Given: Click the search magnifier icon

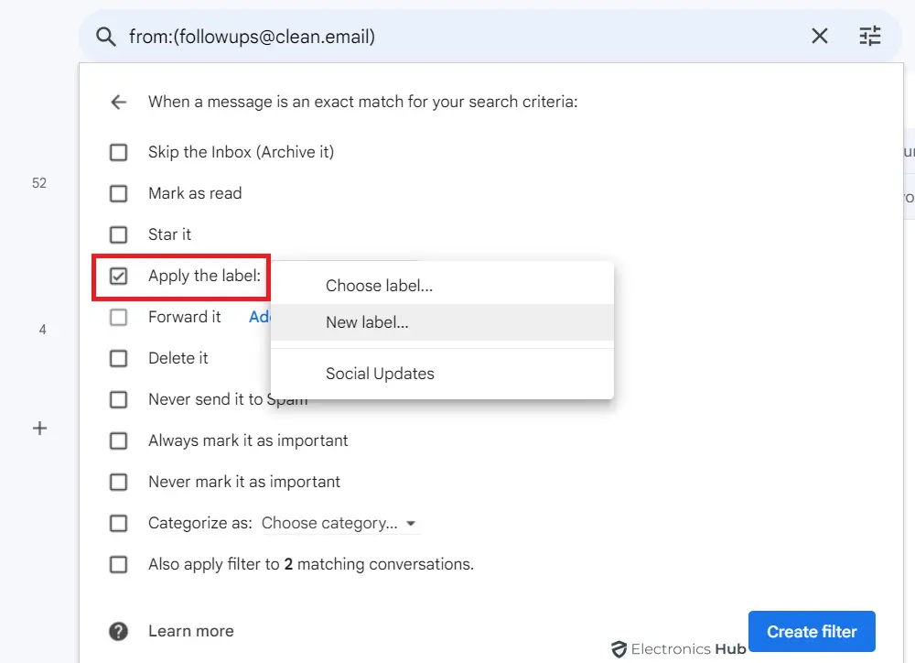Looking at the screenshot, I should tap(106, 37).
